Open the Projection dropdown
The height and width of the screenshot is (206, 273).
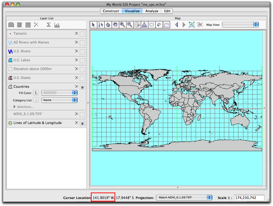point(184,198)
